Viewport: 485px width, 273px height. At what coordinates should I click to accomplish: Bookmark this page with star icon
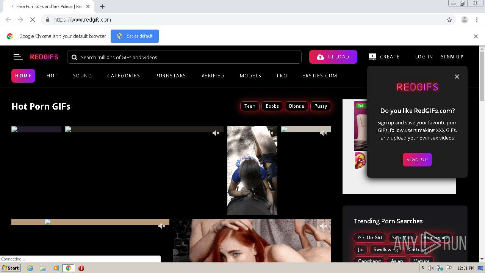(x=449, y=20)
